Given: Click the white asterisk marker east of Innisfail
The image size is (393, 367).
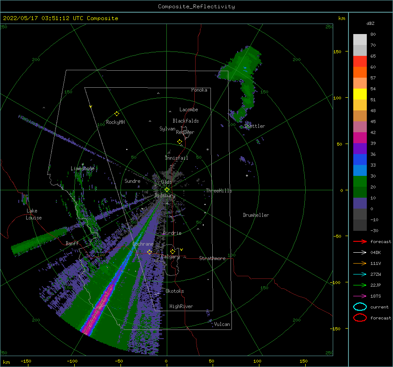Looking at the screenshot, I should tap(207, 150).
